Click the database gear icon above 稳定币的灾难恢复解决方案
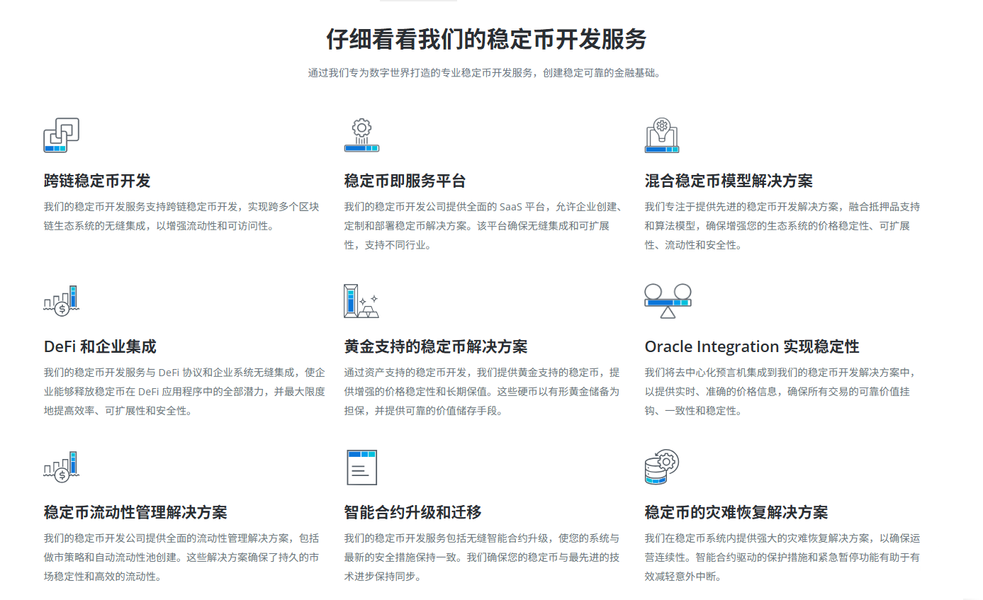Screen dimensions: 983x600 point(662,467)
